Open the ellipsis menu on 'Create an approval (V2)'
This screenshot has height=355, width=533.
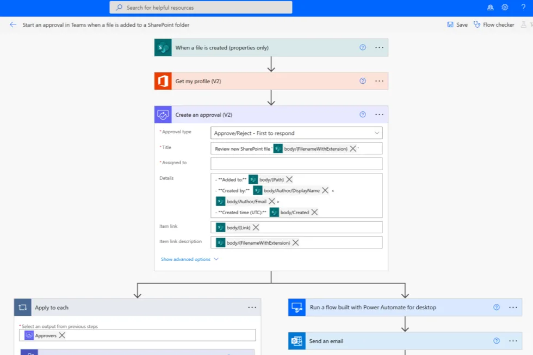point(379,115)
